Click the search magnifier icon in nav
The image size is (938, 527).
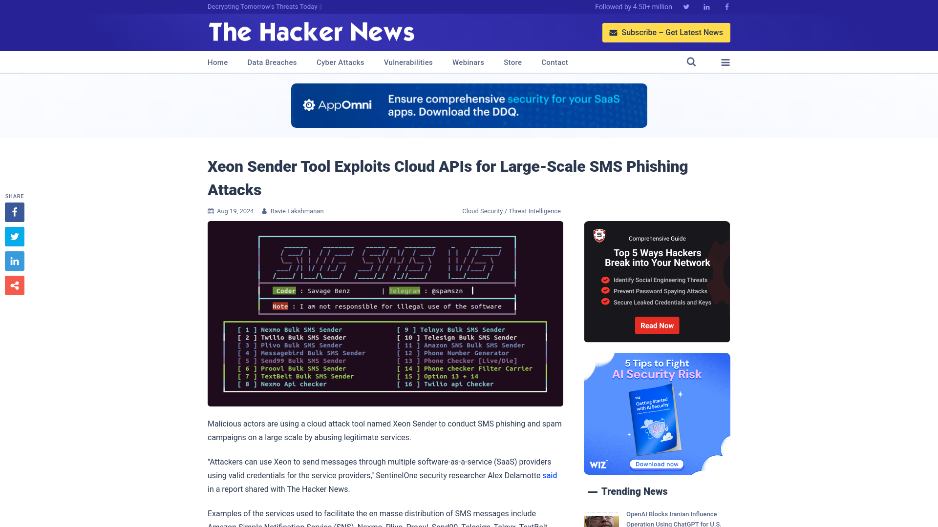tap(691, 62)
